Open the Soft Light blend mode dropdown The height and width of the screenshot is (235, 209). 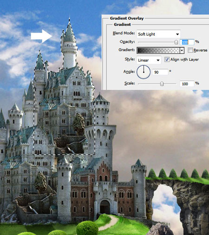pyautogui.click(x=158, y=34)
